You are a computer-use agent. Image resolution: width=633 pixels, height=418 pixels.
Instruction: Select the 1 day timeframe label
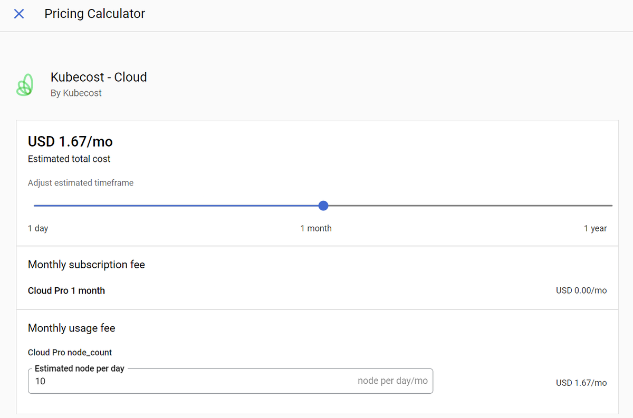point(38,228)
